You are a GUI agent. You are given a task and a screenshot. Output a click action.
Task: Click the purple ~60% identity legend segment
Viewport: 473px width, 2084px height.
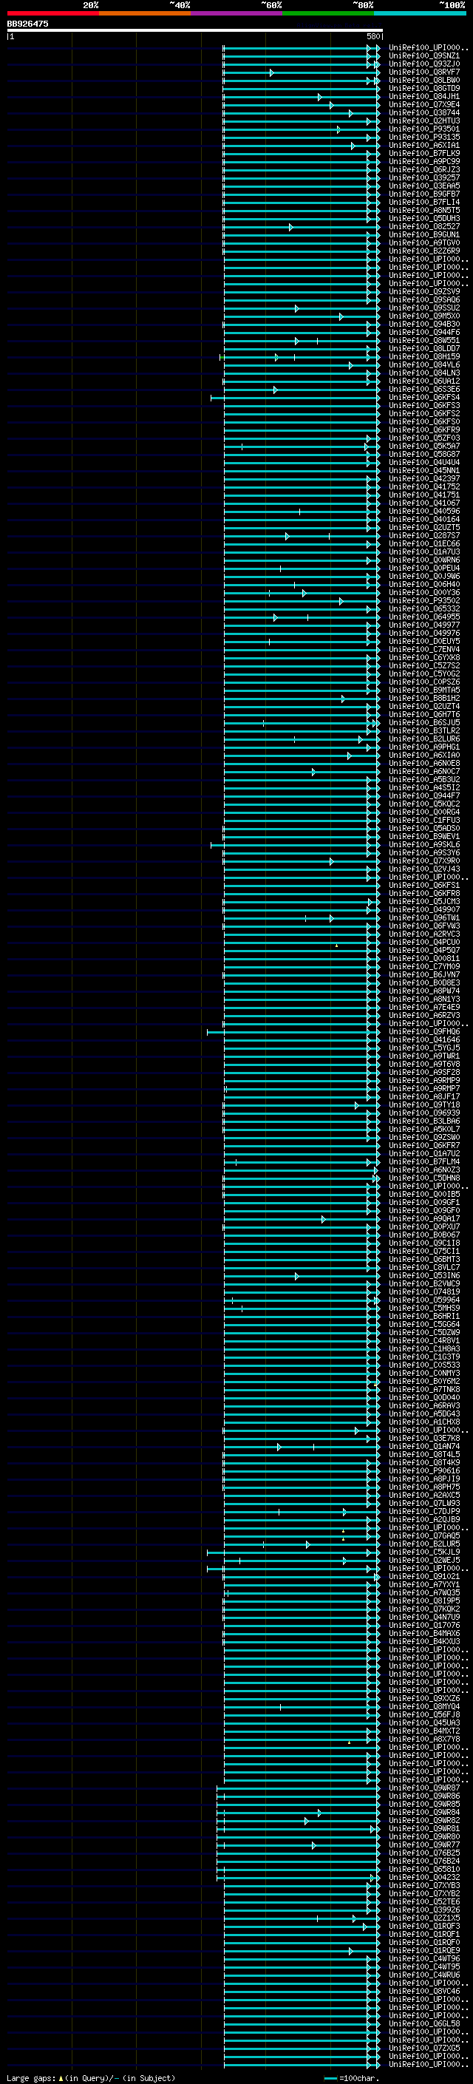pos(236,13)
